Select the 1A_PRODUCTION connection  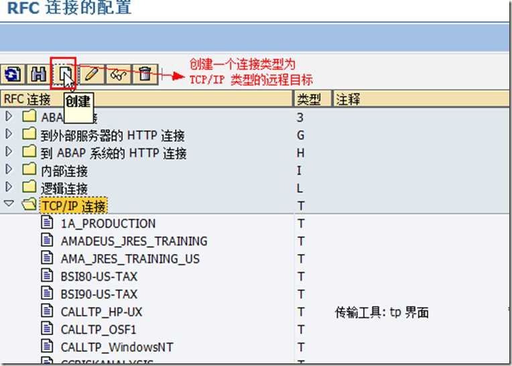click(x=108, y=224)
